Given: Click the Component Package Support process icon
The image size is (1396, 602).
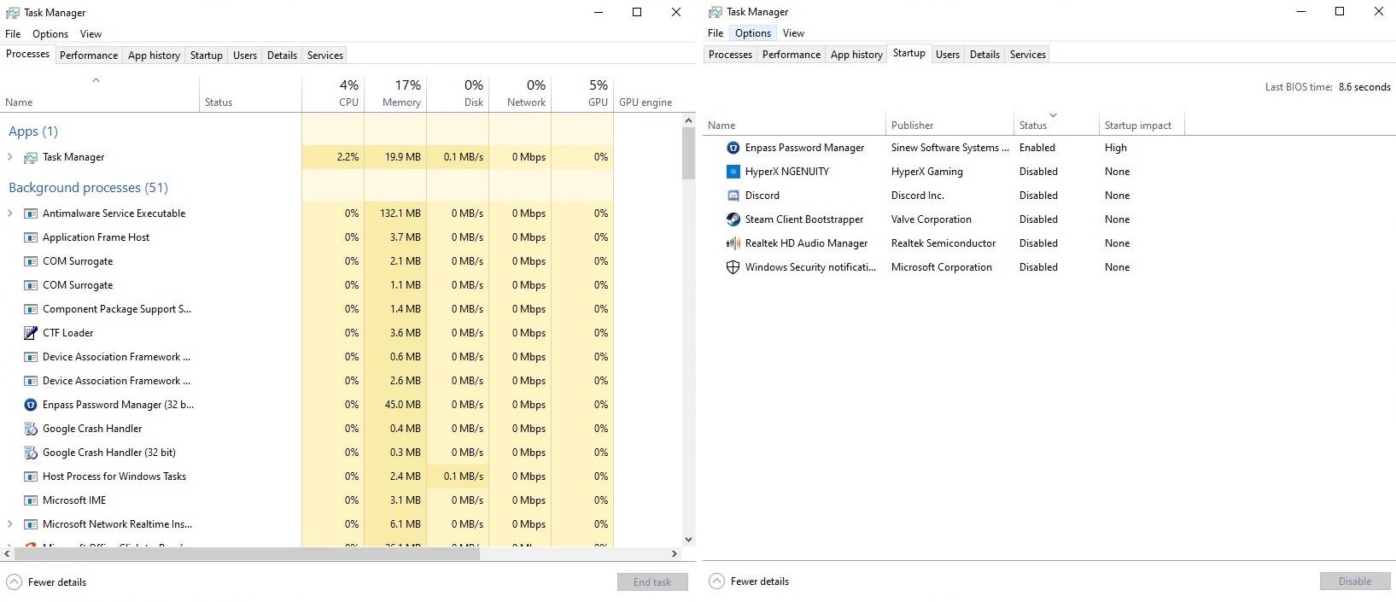Looking at the screenshot, I should coord(31,309).
